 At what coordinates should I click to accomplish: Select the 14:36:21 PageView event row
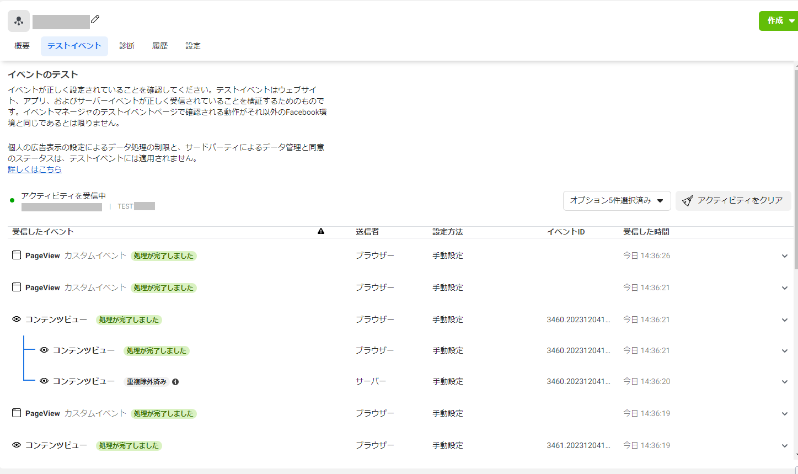[x=165, y=287]
